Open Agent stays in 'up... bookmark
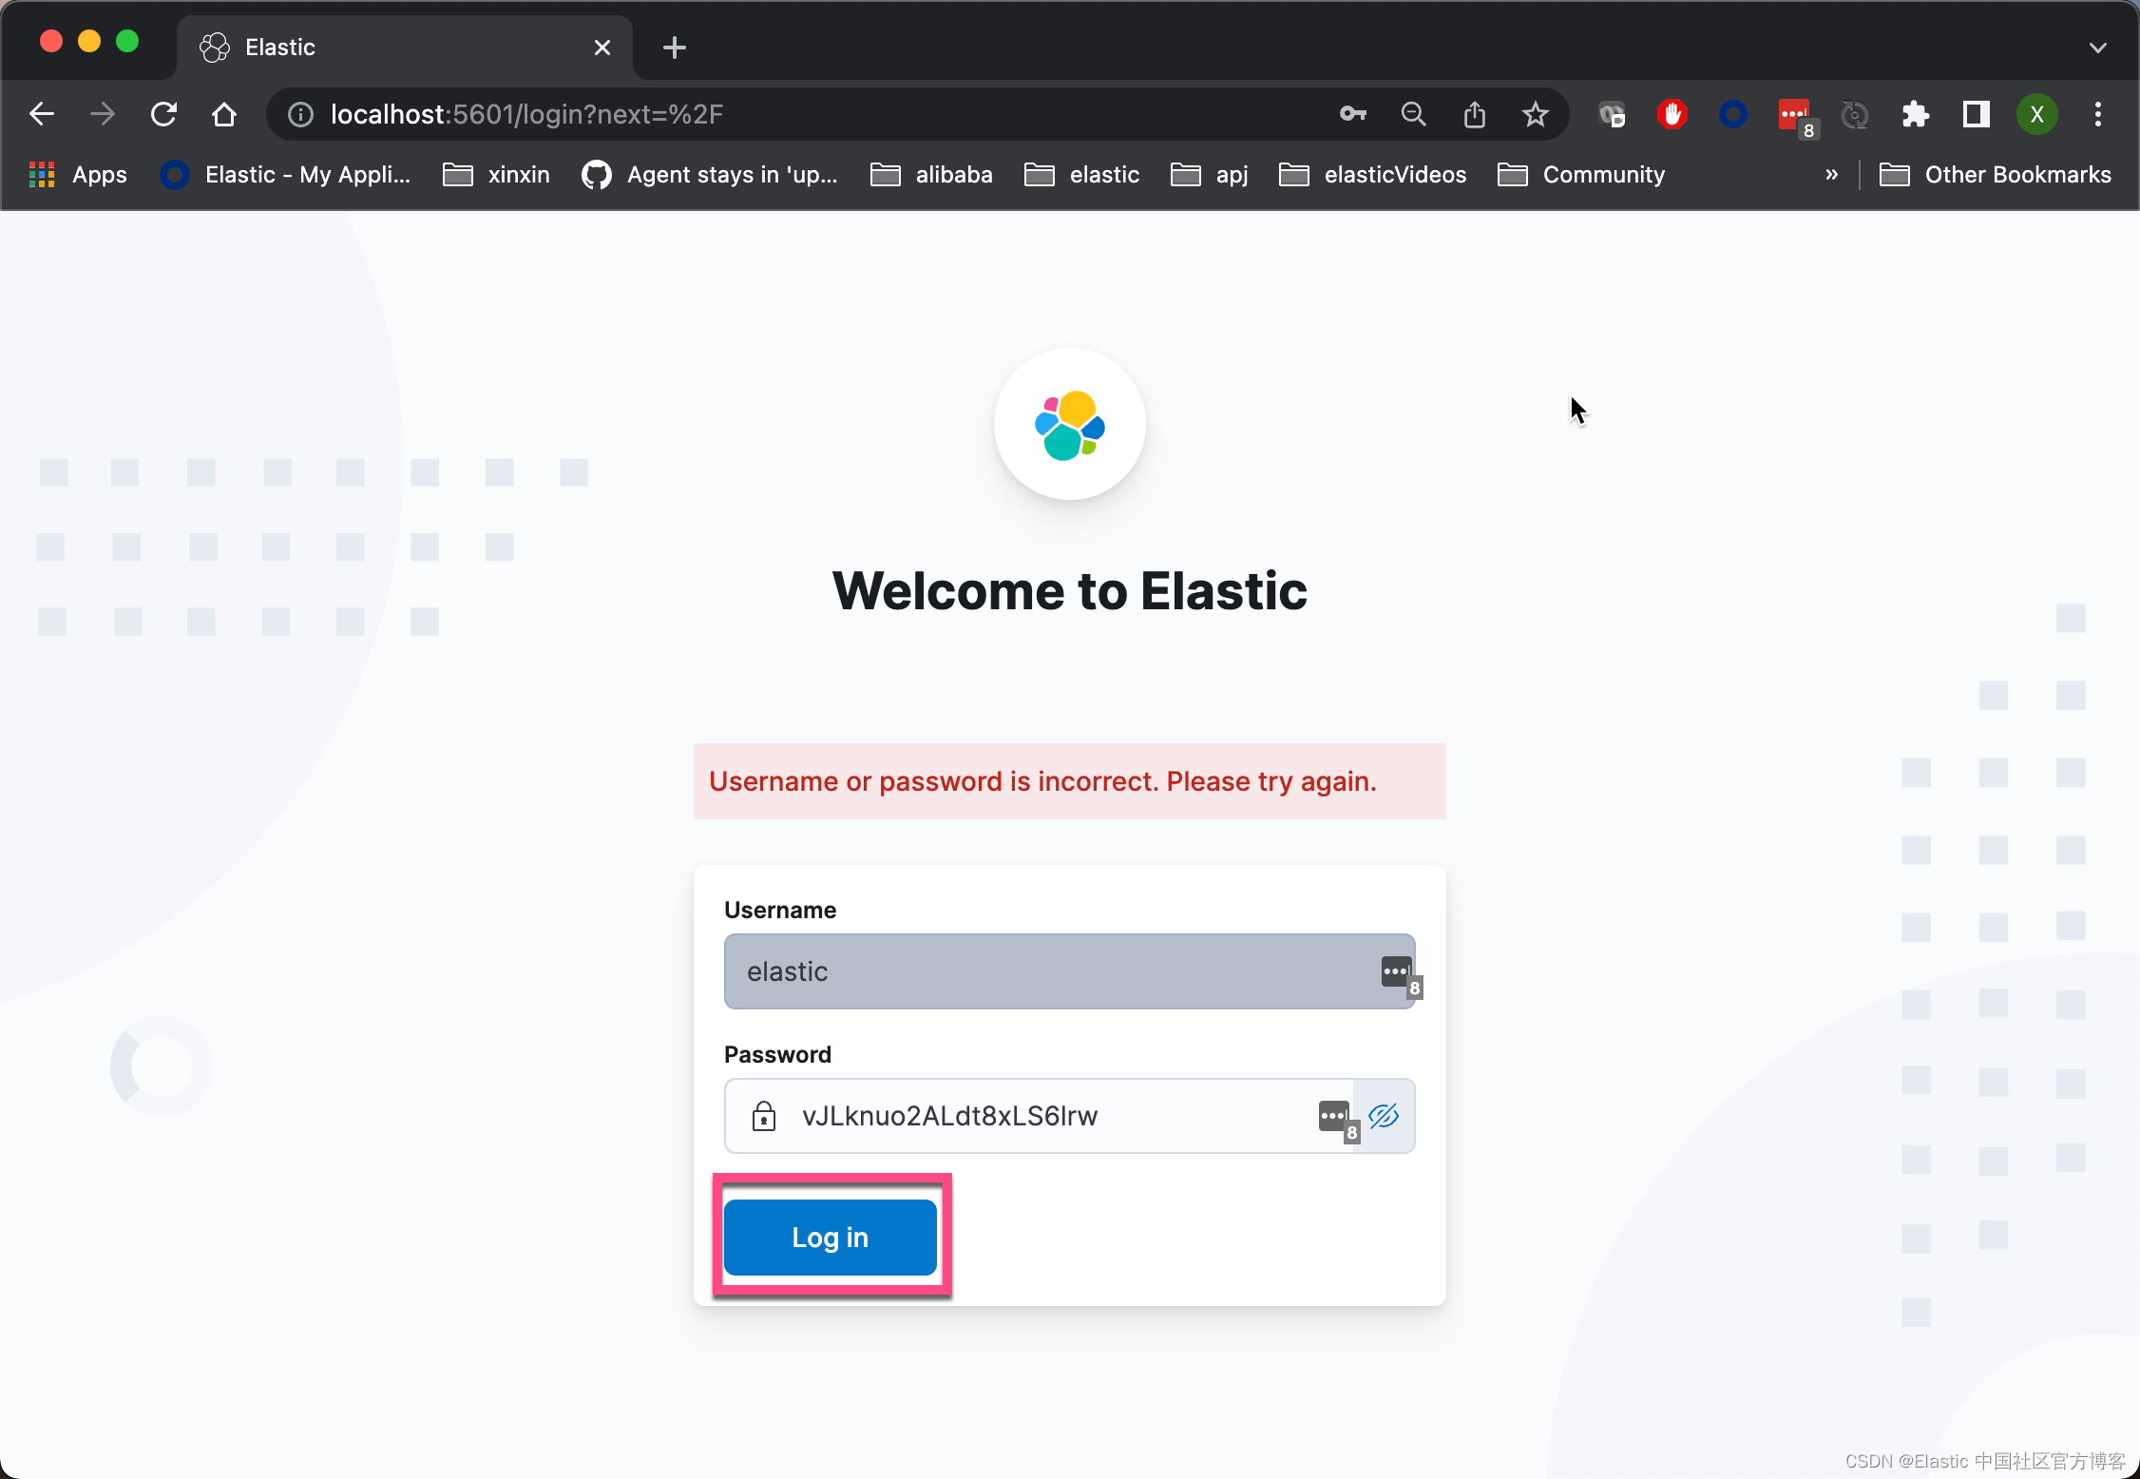This screenshot has height=1479, width=2140. pos(710,175)
